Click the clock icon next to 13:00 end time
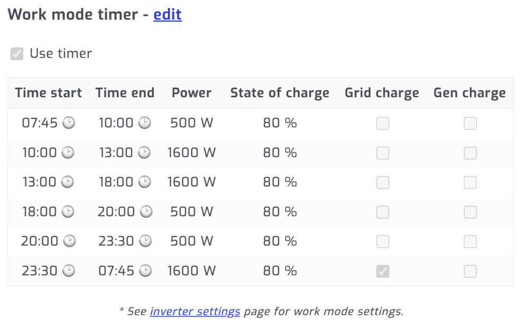This screenshot has width=531, height=328. pos(144,153)
